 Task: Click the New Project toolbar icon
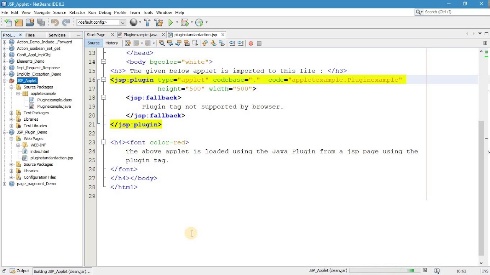(x=19, y=23)
